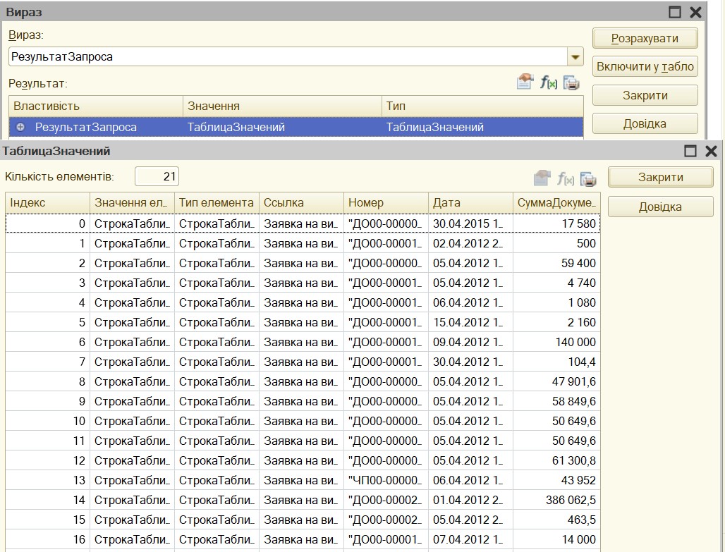Select the sum cell 386 062,5
Screen dimensions: 725x552
point(556,500)
